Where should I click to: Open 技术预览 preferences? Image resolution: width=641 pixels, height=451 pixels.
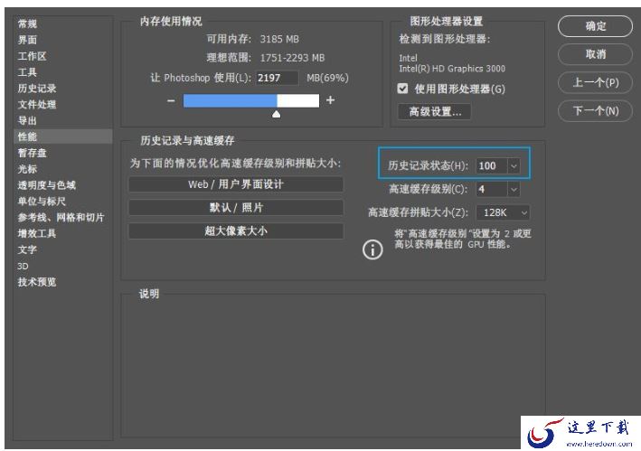pos(37,282)
